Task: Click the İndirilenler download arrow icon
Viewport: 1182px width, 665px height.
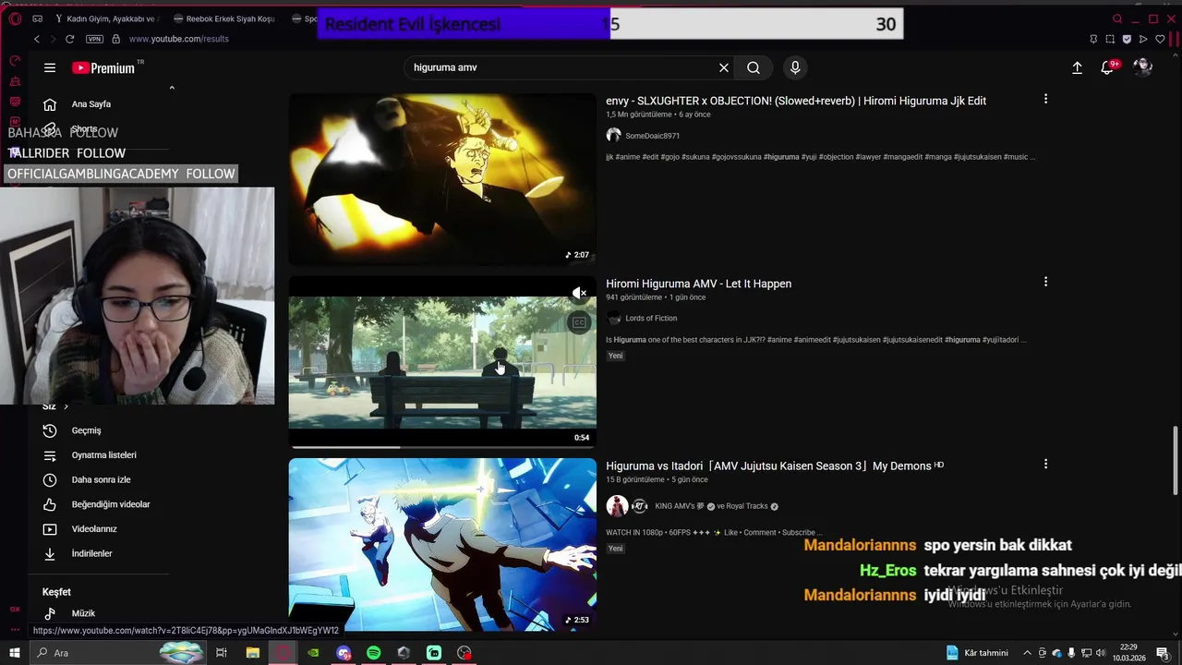Action: click(x=50, y=553)
